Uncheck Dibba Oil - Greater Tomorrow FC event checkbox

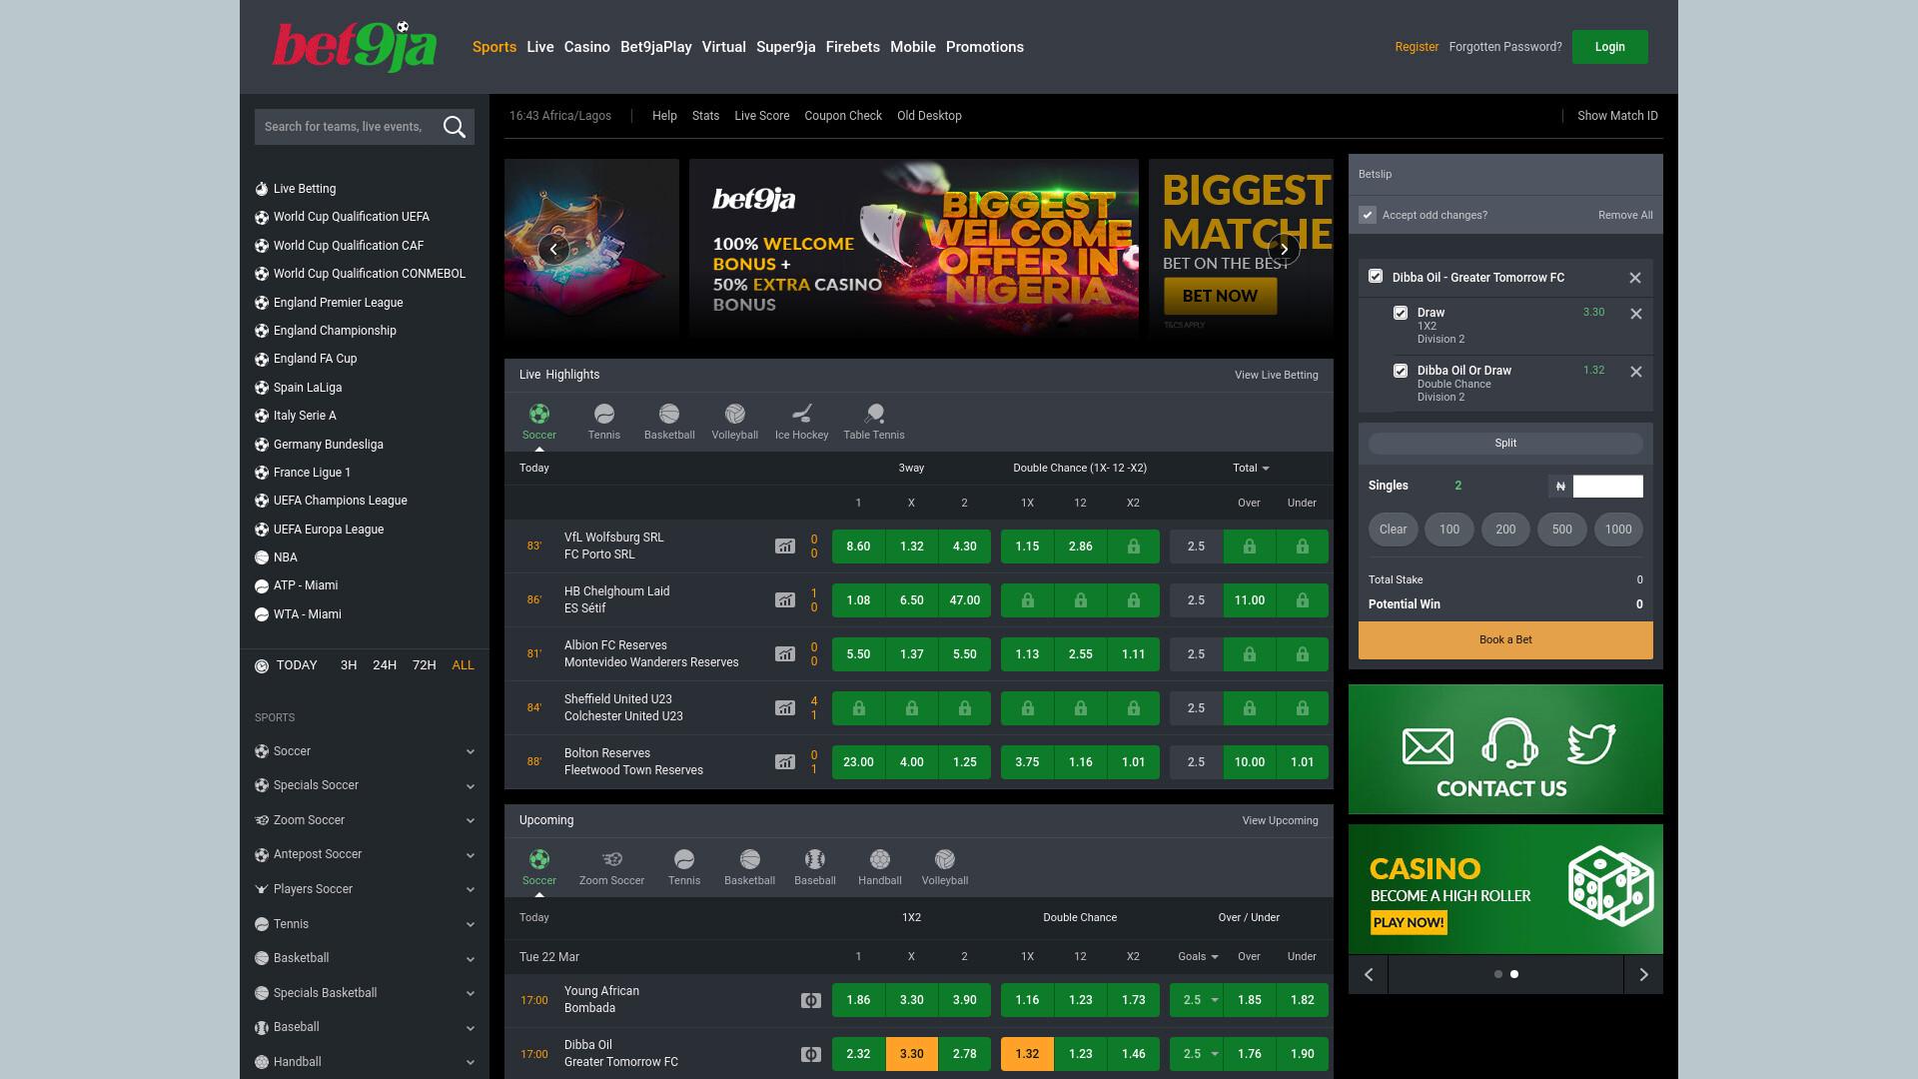click(1376, 277)
